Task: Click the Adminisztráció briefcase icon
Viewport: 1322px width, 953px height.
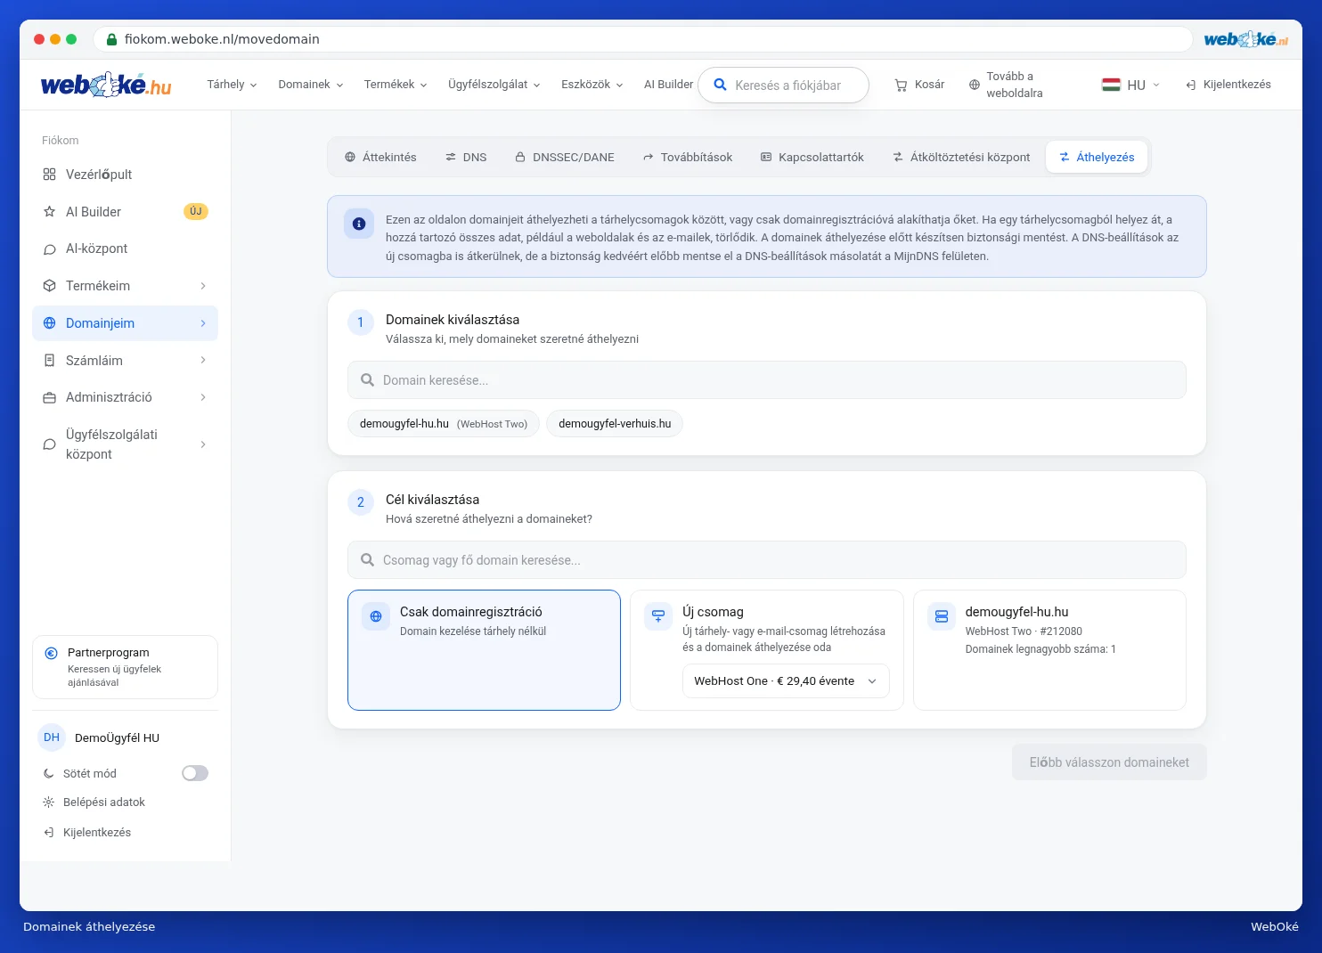Action: pyautogui.click(x=50, y=397)
